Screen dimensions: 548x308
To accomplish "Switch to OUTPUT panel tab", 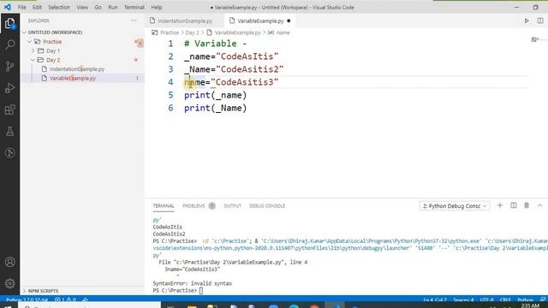I will 232,205.
